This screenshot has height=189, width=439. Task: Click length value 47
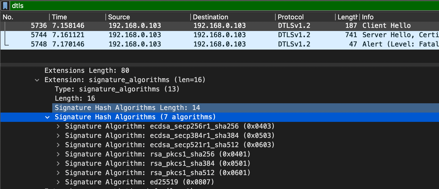tap(353, 44)
